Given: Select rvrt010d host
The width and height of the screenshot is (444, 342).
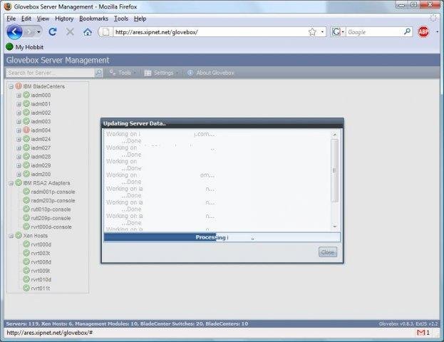Looking at the screenshot, I should click(x=41, y=279).
